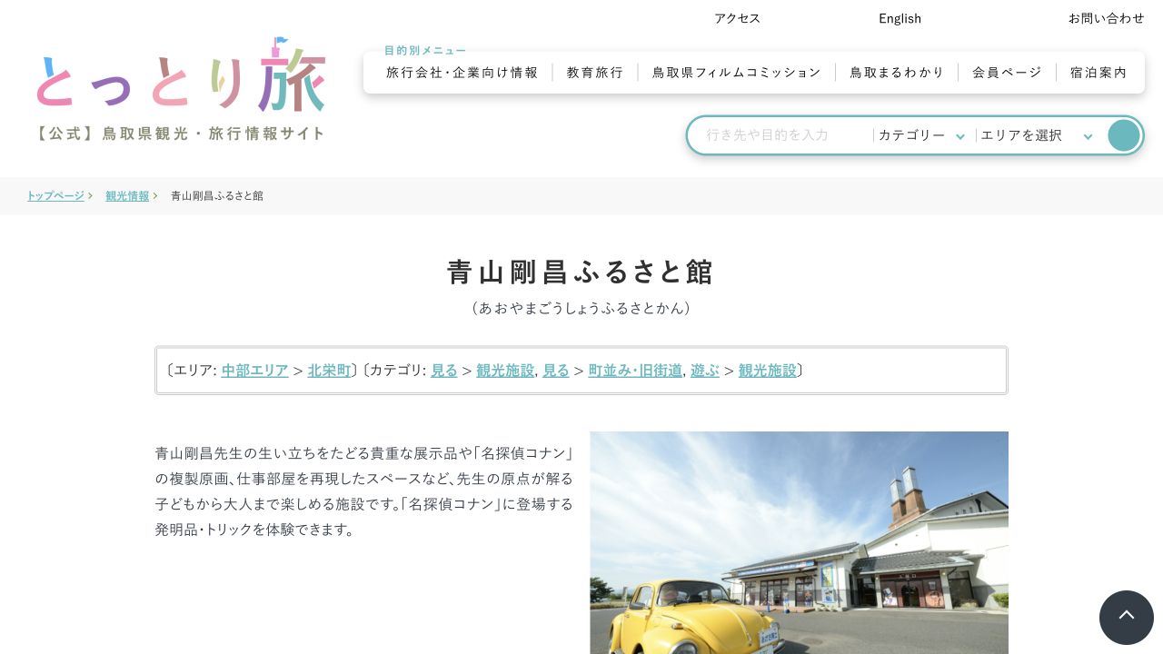This screenshot has height=654, width=1163.
Task: Open the お問い合わせ contact link
Action: [1106, 18]
